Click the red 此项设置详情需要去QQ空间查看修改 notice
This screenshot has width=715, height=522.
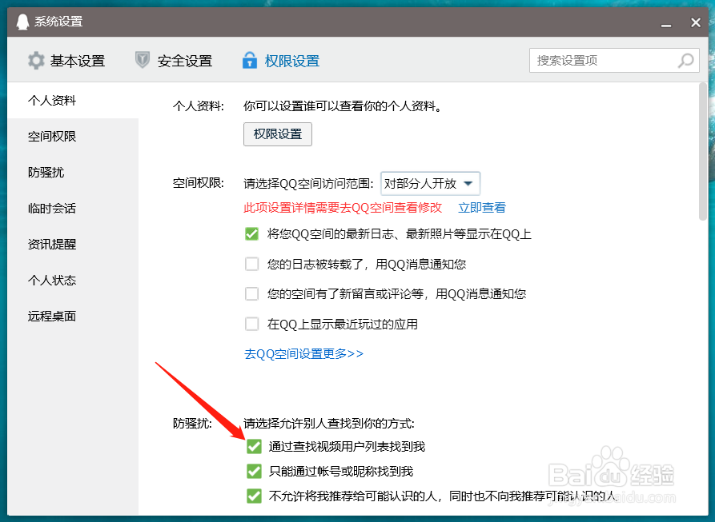(343, 208)
